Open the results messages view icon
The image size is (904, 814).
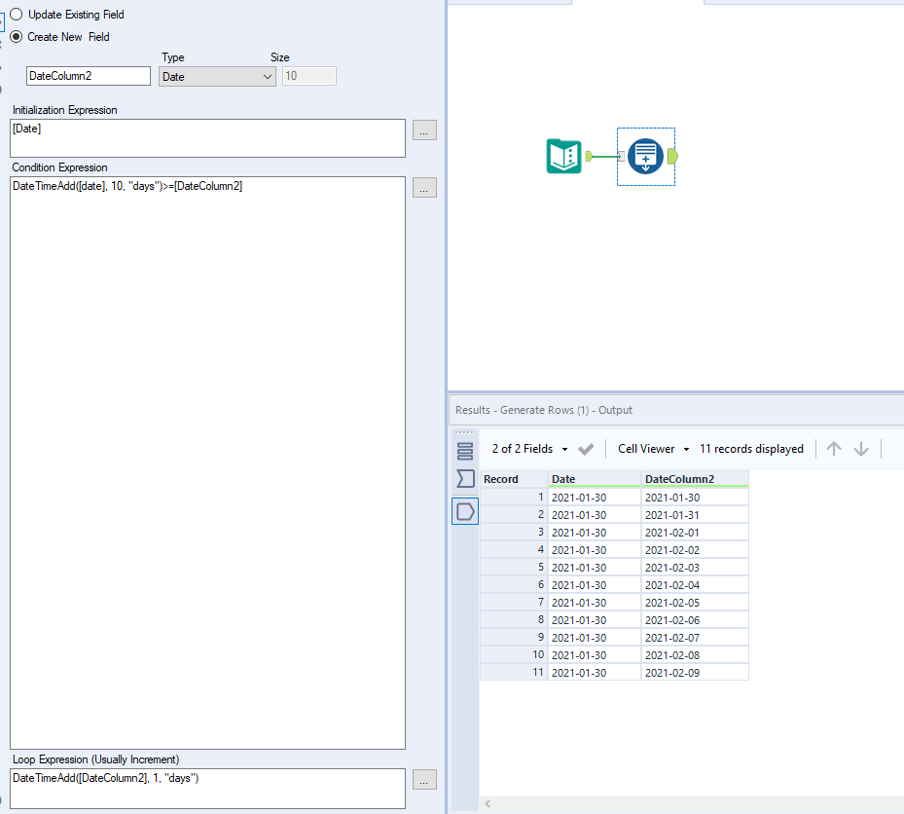[x=465, y=451]
